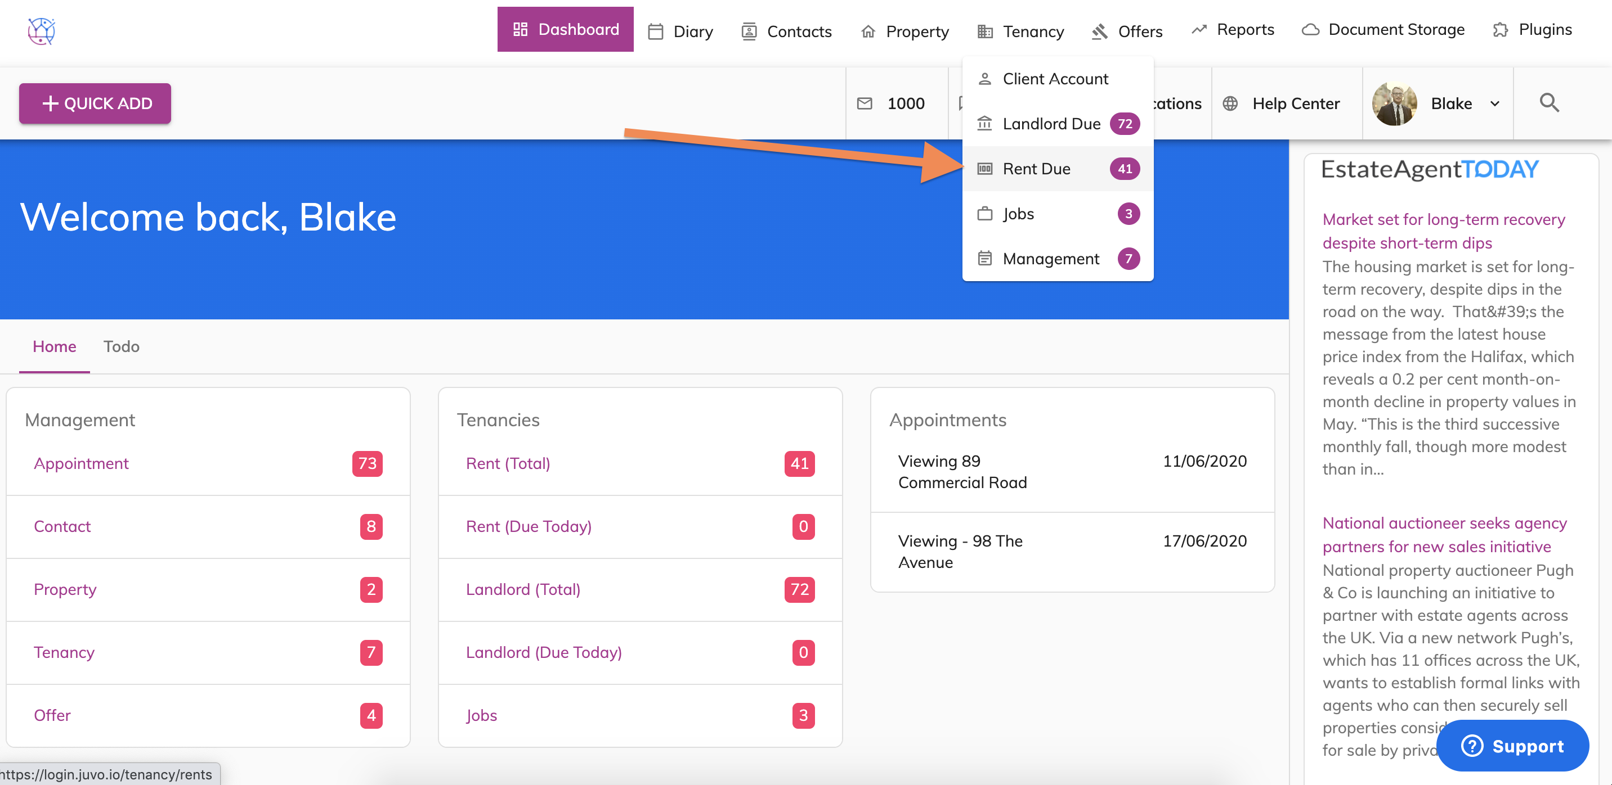Image resolution: width=1612 pixels, height=785 pixels.
Task: Open the Landlord (Total) tenancies link
Action: click(x=523, y=589)
